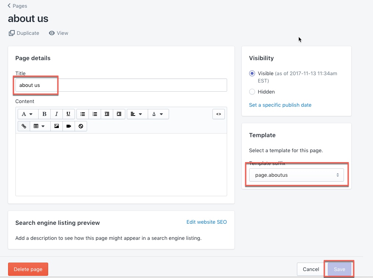The image size is (373, 278).
Task: Open Edit website SEO
Action: tap(207, 222)
